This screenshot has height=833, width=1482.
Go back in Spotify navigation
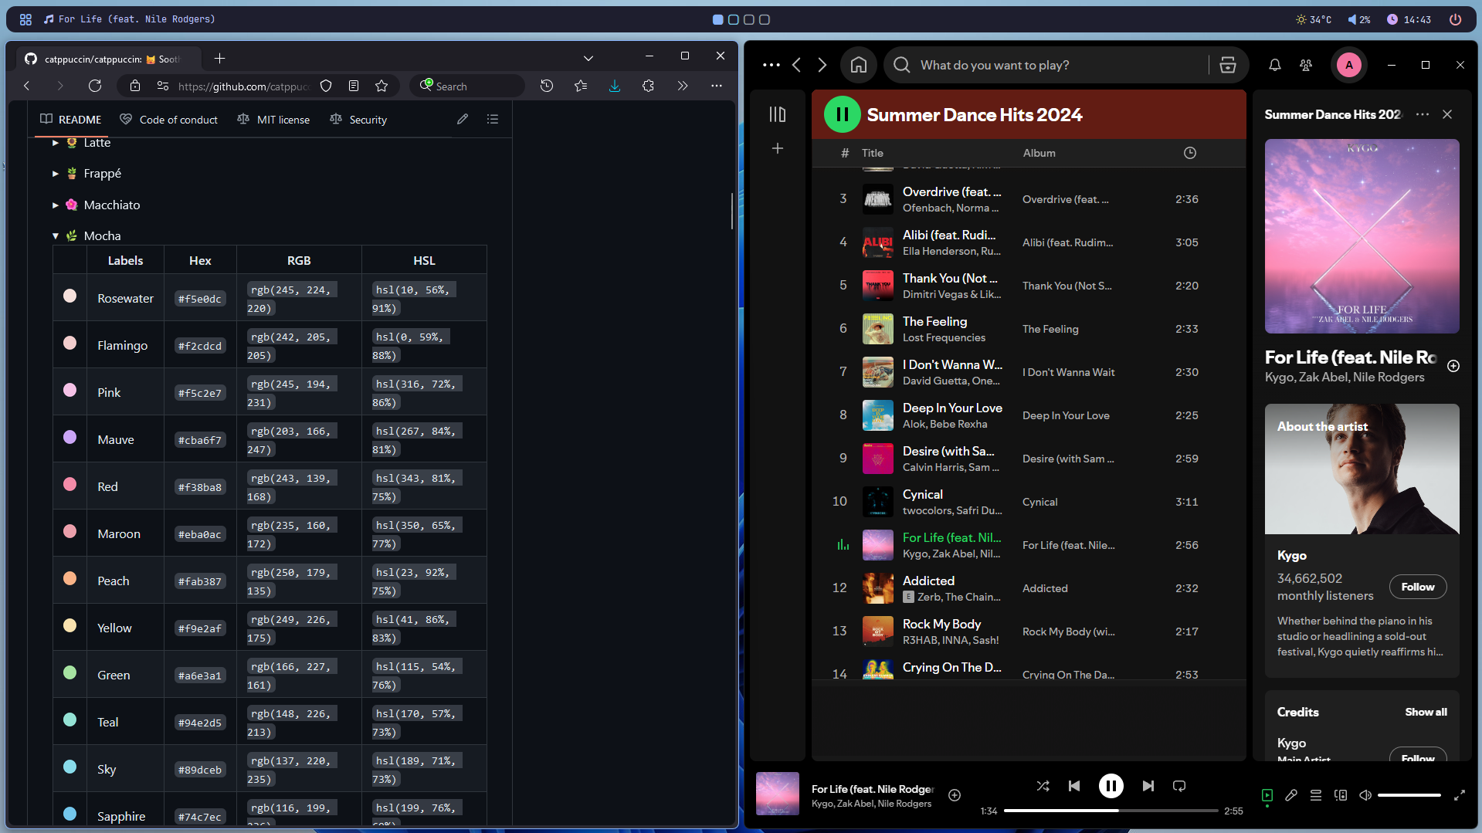click(796, 65)
